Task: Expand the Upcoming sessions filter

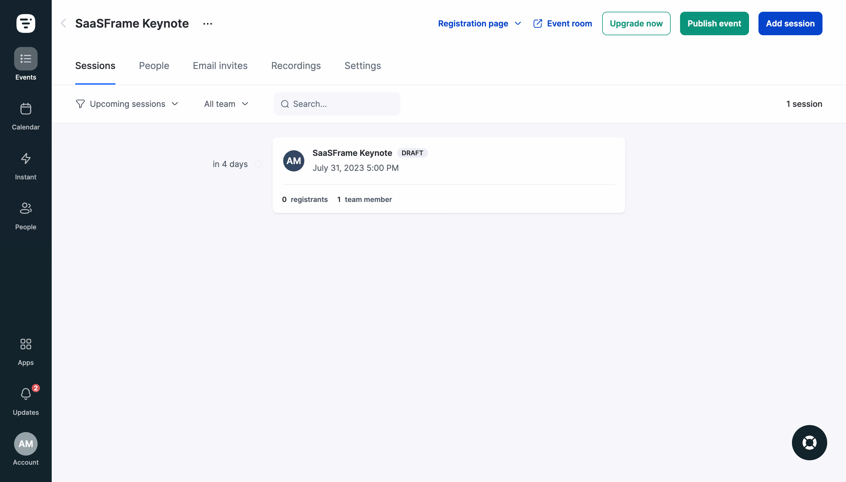Action: click(x=127, y=104)
